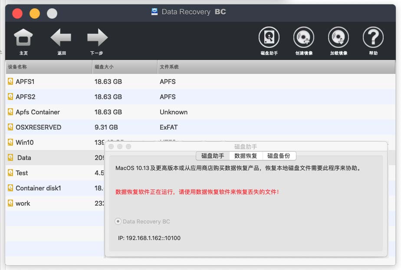Select the OSXRESERVED volume name

coord(39,127)
